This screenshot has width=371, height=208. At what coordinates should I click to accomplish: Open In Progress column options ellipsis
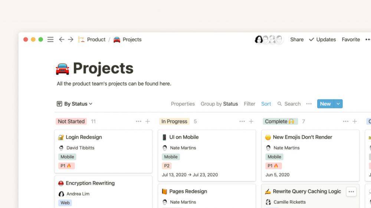pyautogui.click(x=242, y=121)
